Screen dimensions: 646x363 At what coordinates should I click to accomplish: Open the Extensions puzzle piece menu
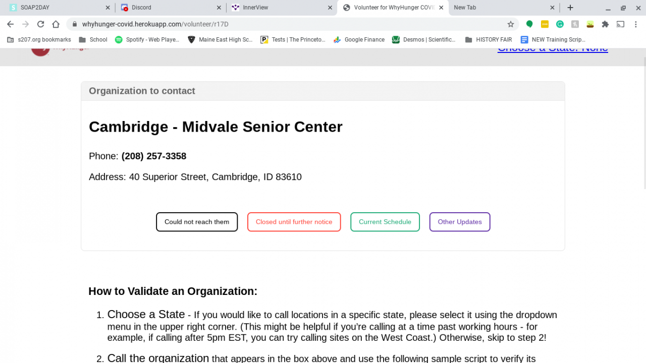[x=605, y=24]
